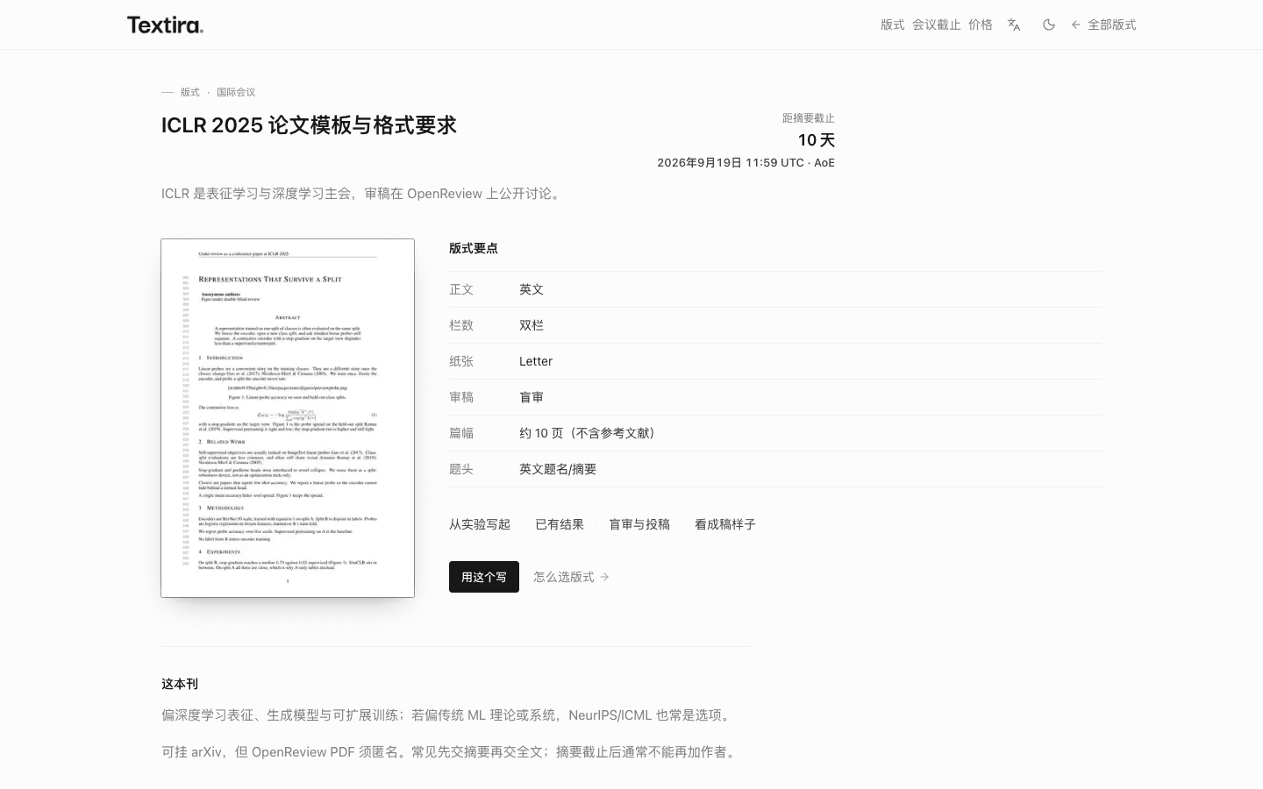Click the 纸张 row value Letter
The image size is (1263, 789).
click(536, 361)
